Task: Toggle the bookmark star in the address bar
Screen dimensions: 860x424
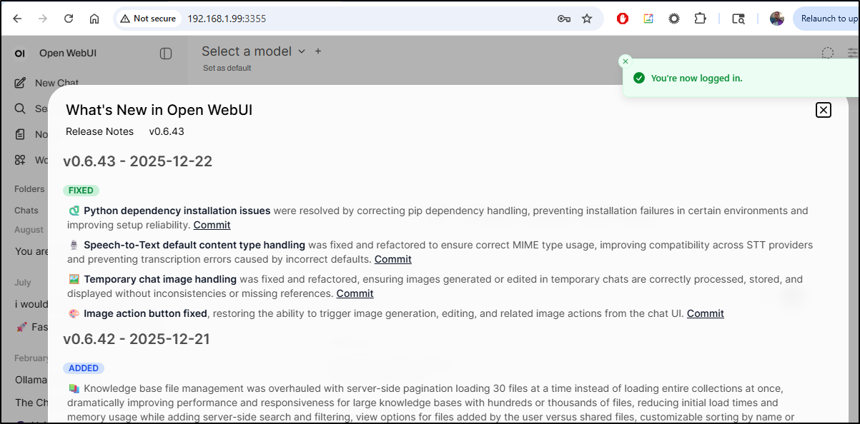Action: click(586, 19)
